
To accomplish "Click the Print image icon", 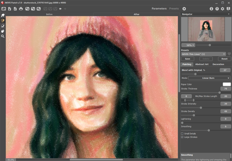I will tap(21, 9).
